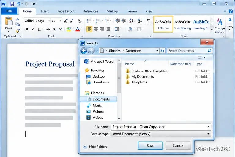235x157 pixels.
Task: Open the File name history dropdown
Action: tap(208, 127)
